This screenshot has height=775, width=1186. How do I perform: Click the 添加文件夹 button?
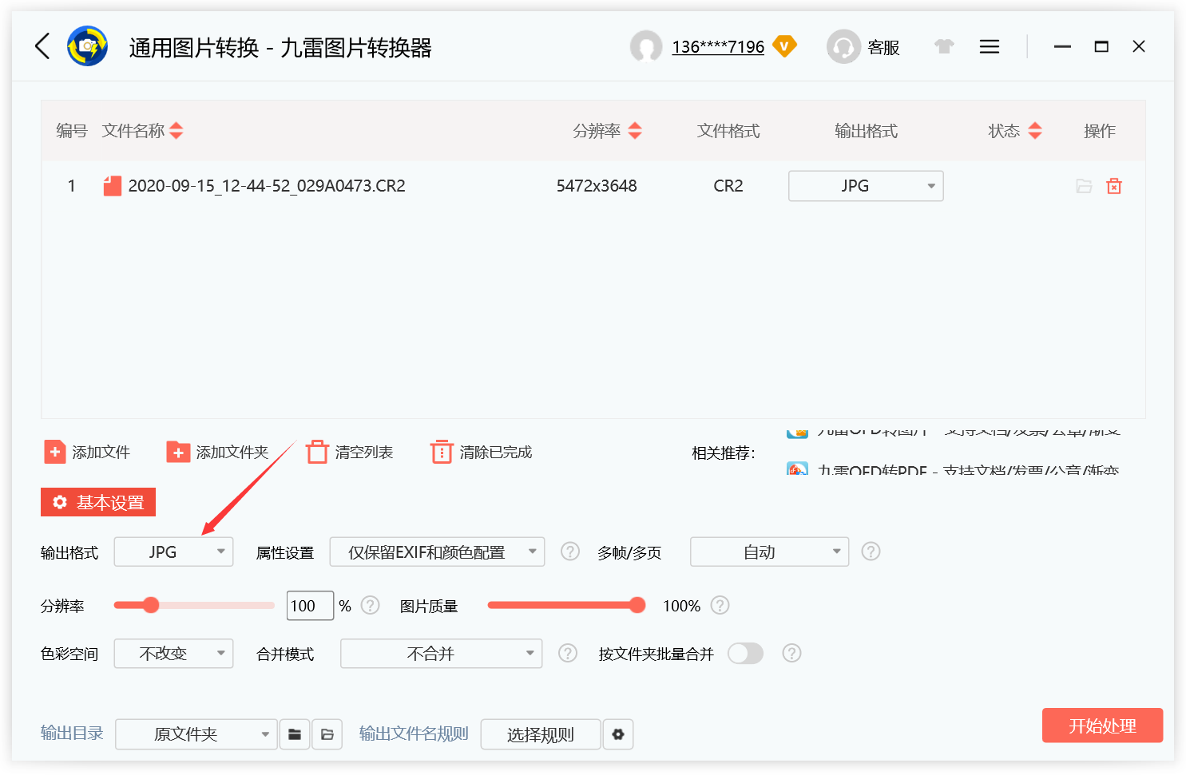(217, 453)
